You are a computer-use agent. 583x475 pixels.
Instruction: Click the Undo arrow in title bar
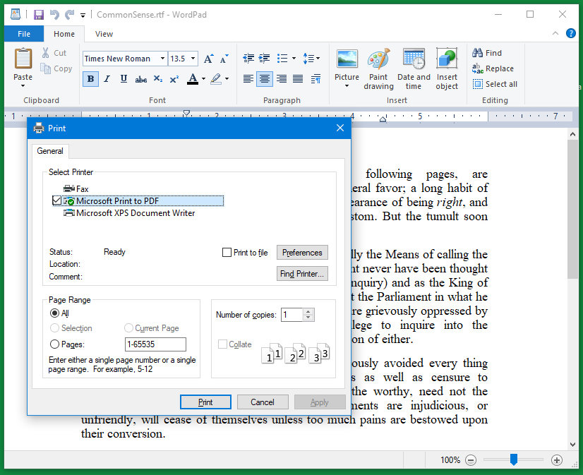54,15
